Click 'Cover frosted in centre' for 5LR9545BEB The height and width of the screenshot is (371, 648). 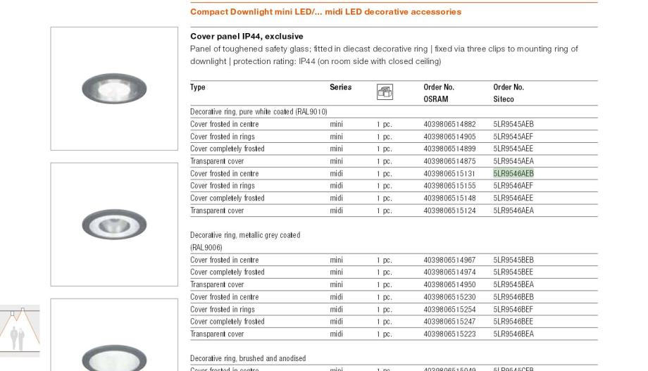(225, 260)
